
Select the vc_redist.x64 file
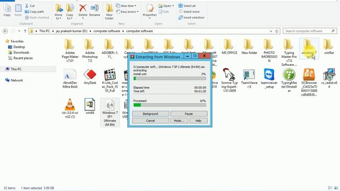tap(329, 79)
